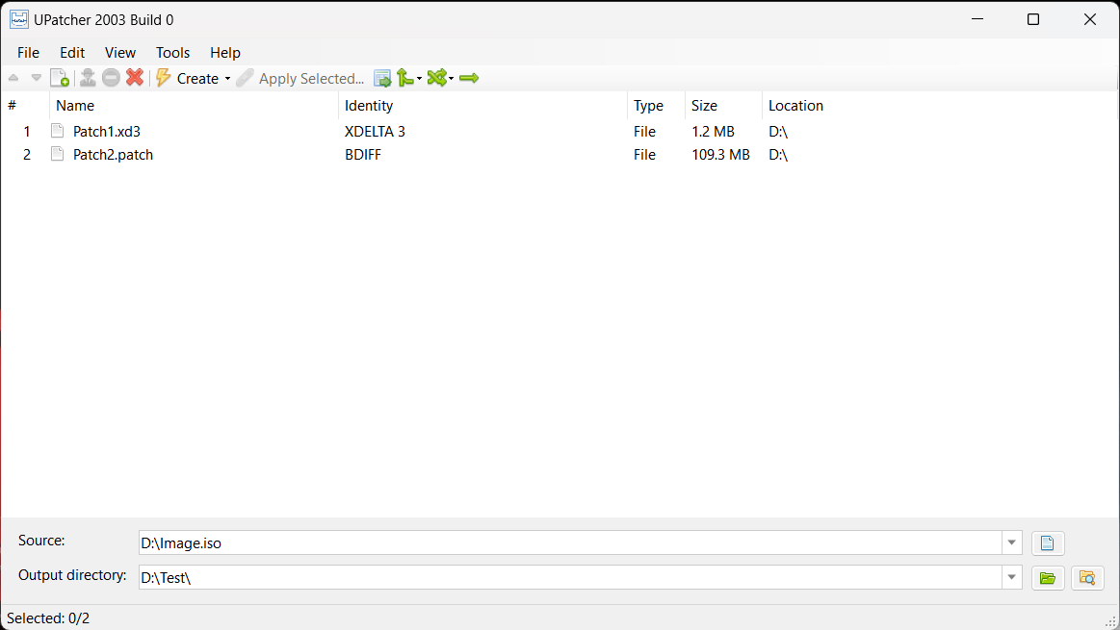Check the row for Patch1.xd3
Screen dimensions: 1120x630
click(106, 131)
